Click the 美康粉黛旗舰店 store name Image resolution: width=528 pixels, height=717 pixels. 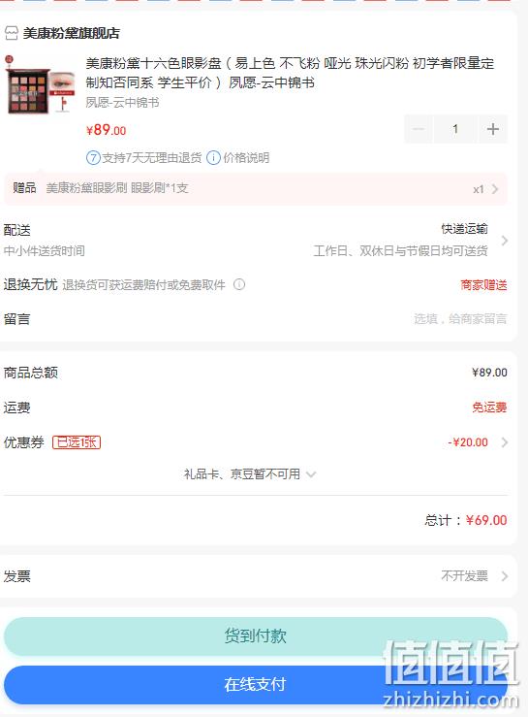(x=72, y=33)
